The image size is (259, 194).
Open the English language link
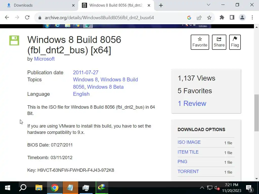[x=81, y=94]
